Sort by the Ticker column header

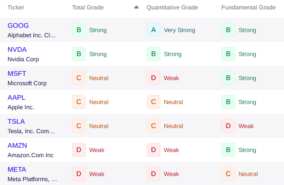pos(16,7)
